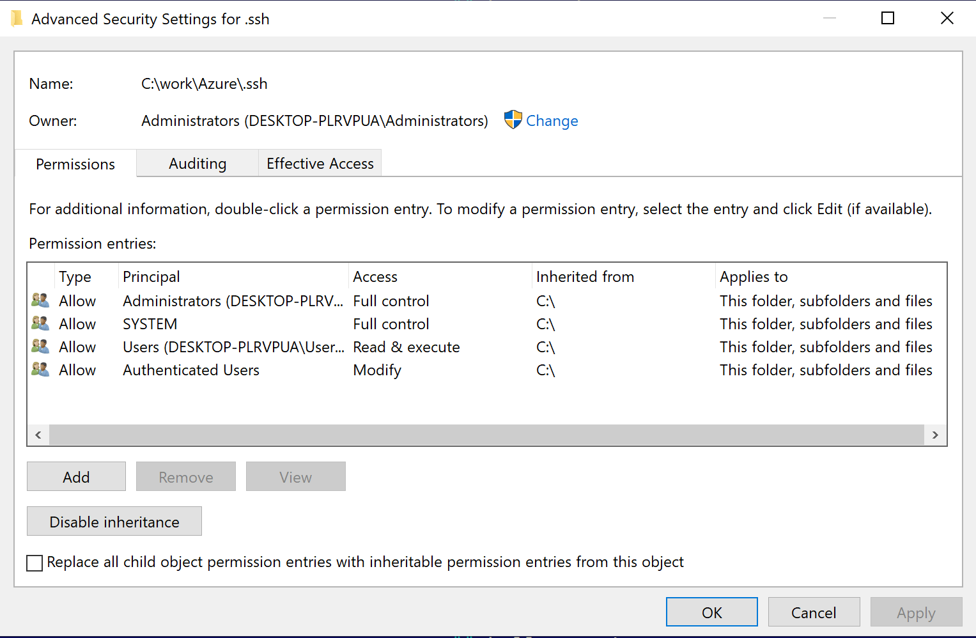Click the folder icon in the title bar

(17, 18)
